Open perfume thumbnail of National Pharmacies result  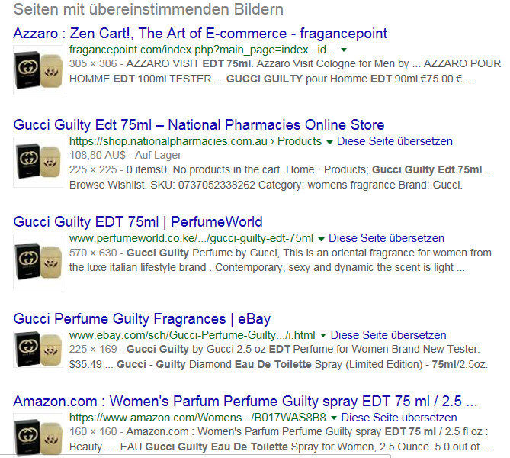(38, 163)
